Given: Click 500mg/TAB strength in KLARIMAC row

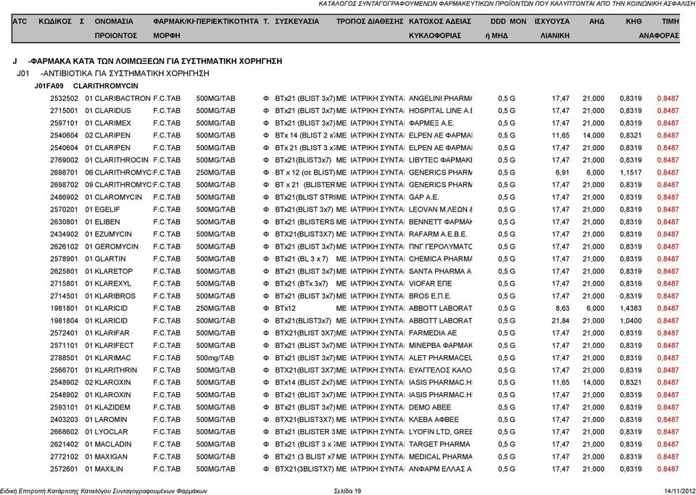Looking at the screenshot, I should click(x=215, y=358).
